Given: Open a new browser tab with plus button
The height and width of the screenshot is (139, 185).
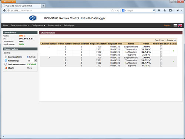Looking at the screenshot, I should point(43,6).
